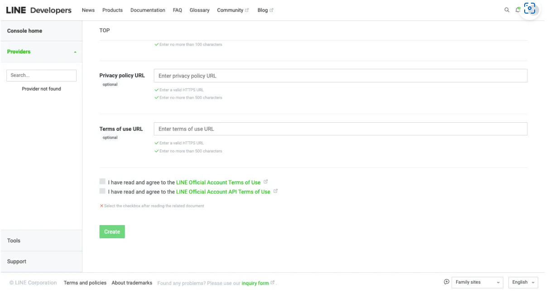
Task: Open the Family sites dropdown
Action: (477, 282)
